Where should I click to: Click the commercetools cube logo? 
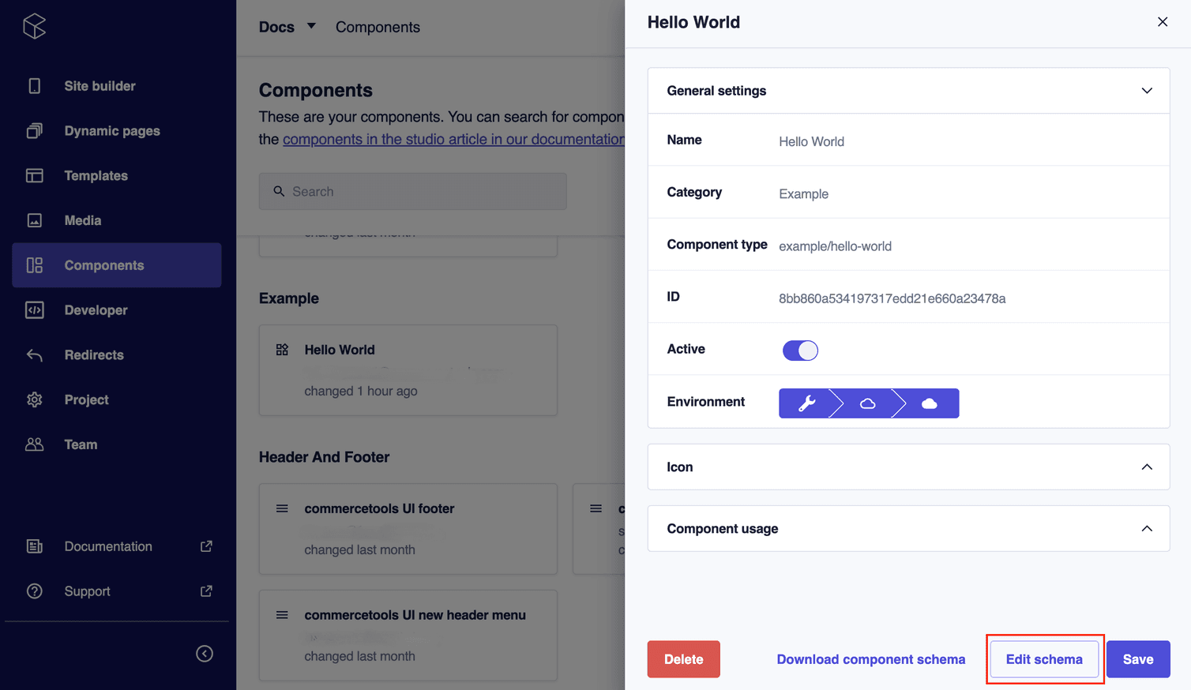coord(35,26)
